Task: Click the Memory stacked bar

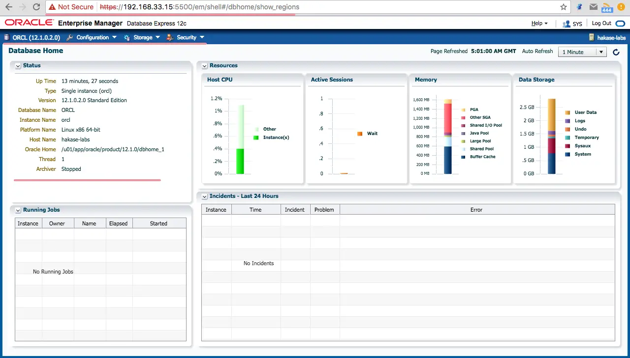Action: tap(448, 137)
